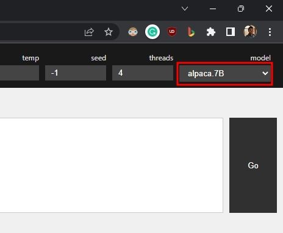Expand the alpaca.7B model dropdown
Screen dimensions: 283x233
click(x=225, y=73)
